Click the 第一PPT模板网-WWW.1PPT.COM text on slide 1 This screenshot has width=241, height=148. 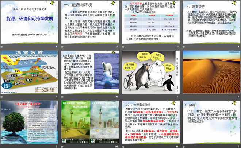point(29,35)
